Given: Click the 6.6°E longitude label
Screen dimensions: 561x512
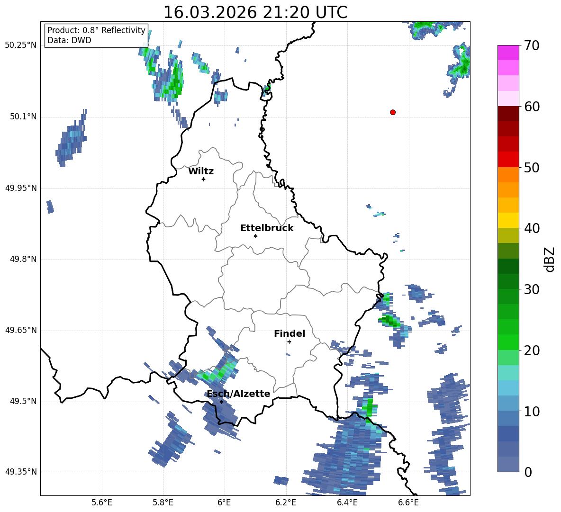Looking at the screenshot, I should coord(408,503).
